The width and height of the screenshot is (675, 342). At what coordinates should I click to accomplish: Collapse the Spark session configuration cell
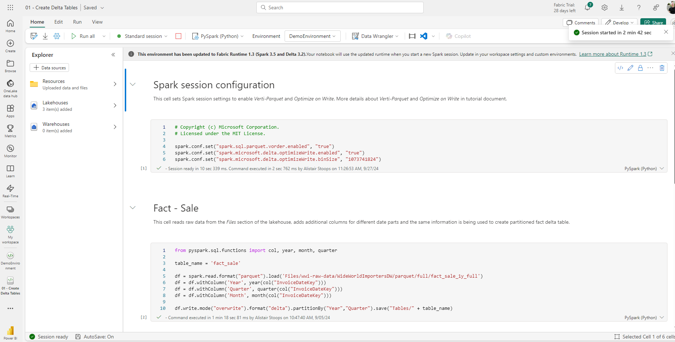click(133, 84)
